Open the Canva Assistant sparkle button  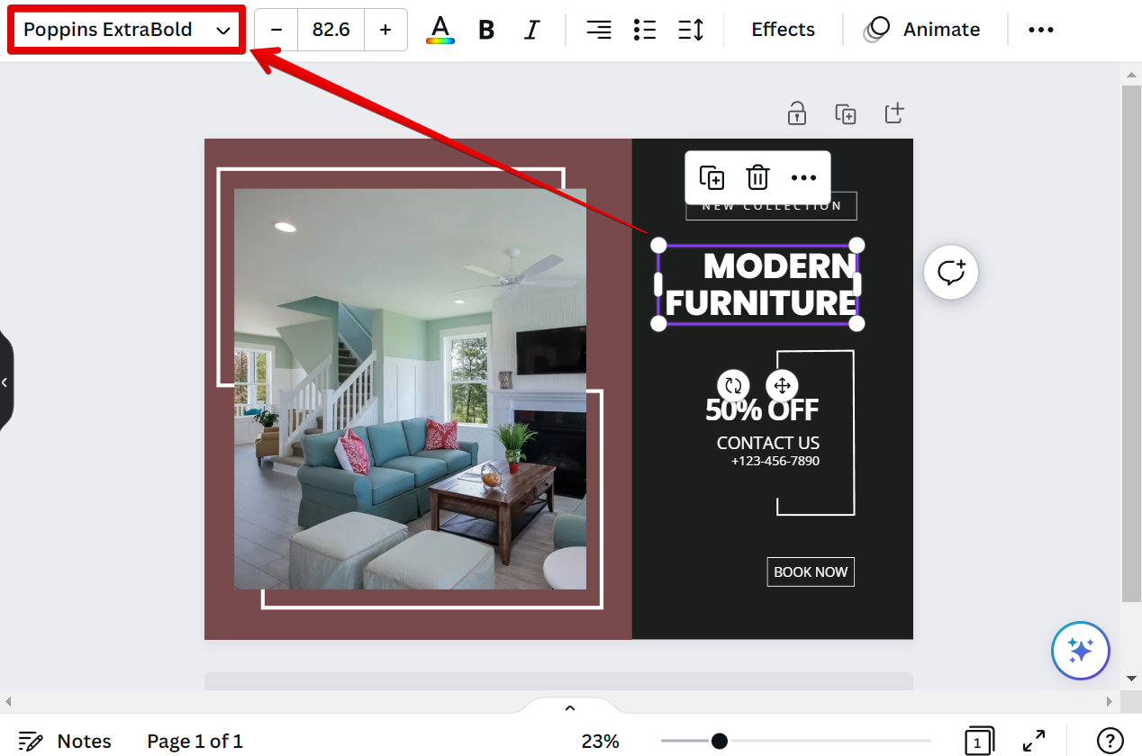(x=1080, y=650)
